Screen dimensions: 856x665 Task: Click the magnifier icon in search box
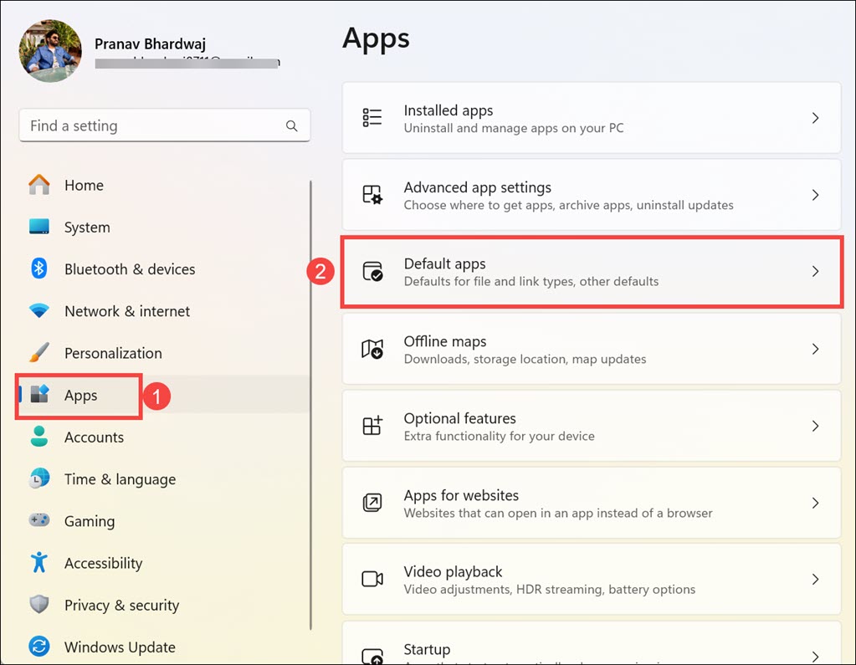(292, 126)
